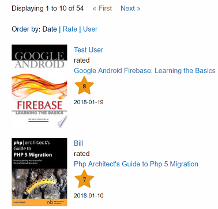Viewport: 218px width, 209px height.
Task: Open the PHP 5 Migration book cover
Action: [39, 172]
